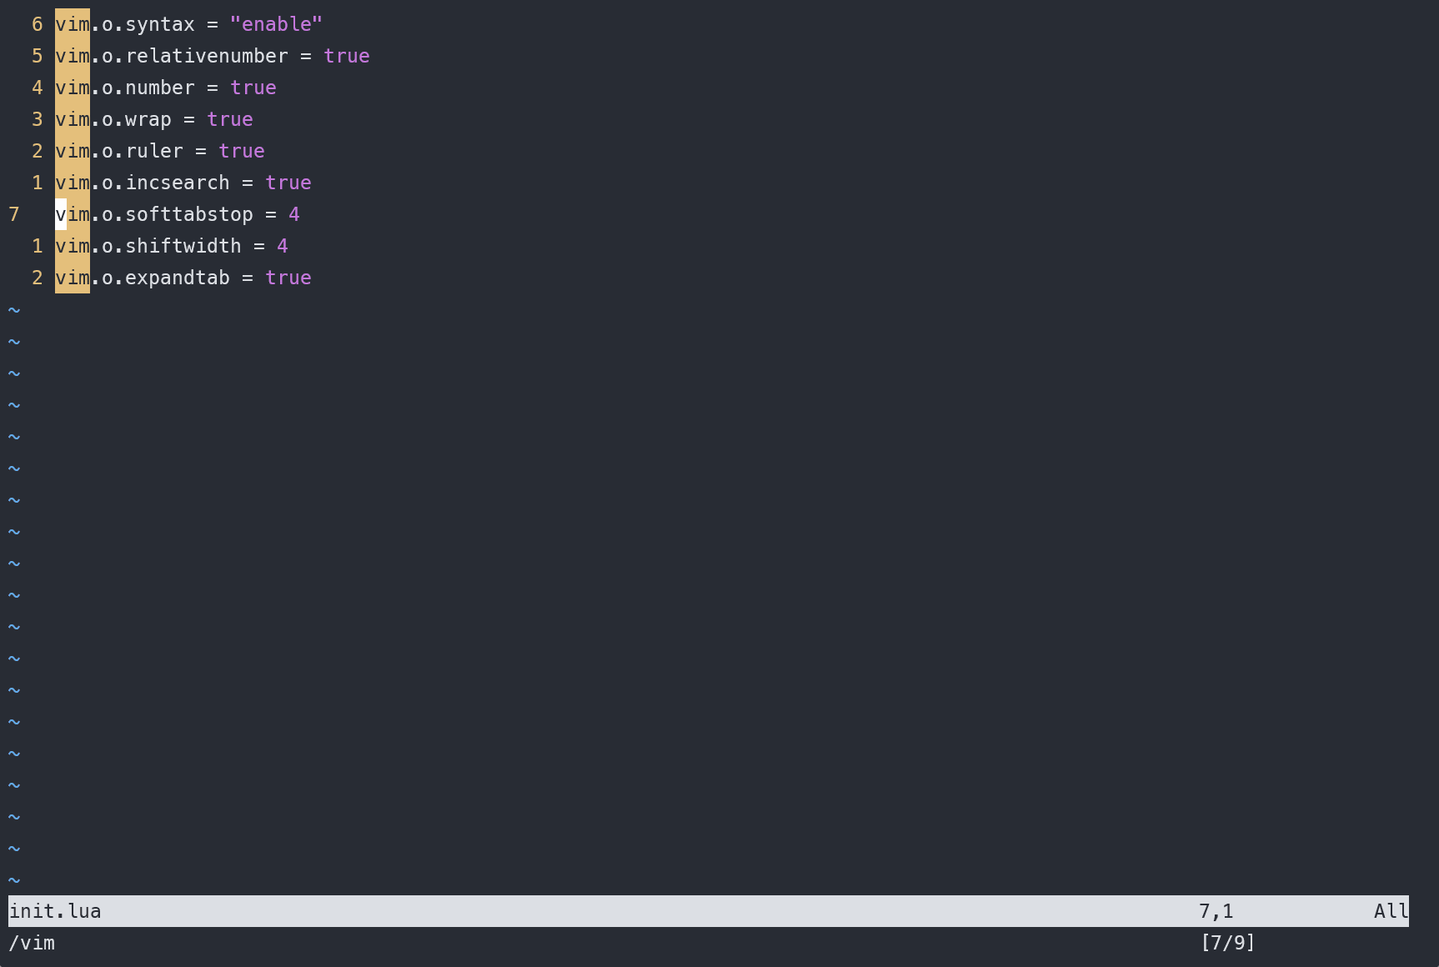Click the word ruler

(154, 151)
